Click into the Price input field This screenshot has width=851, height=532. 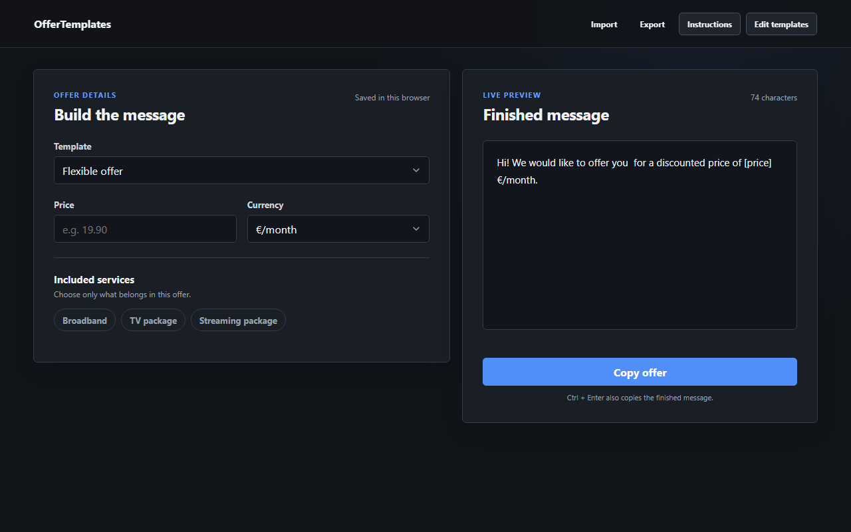pyautogui.click(x=145, y=229)
